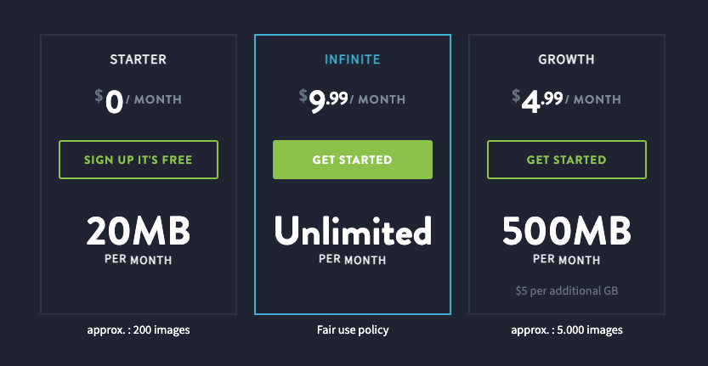Click the SIGN UP IT'S FREE button
This screenshot has height=366, width=708.
[x=139, y=160]
